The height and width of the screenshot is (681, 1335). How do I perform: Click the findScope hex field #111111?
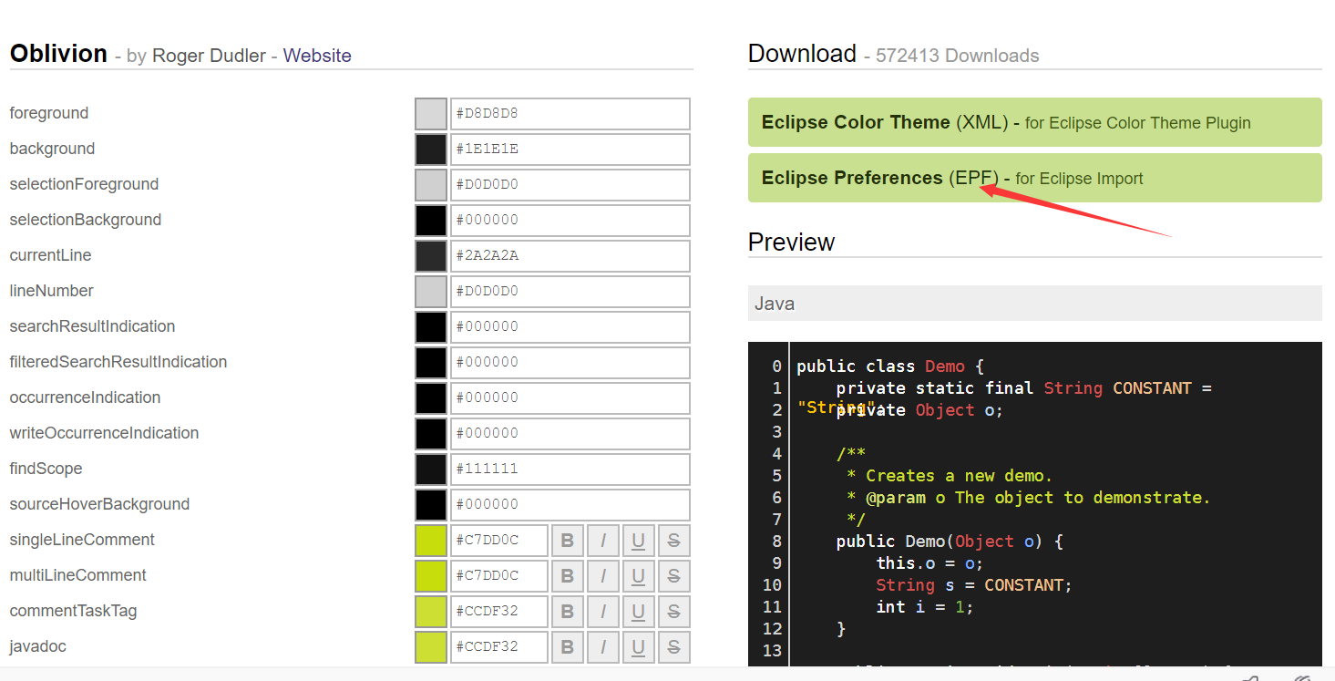point(570,469)
